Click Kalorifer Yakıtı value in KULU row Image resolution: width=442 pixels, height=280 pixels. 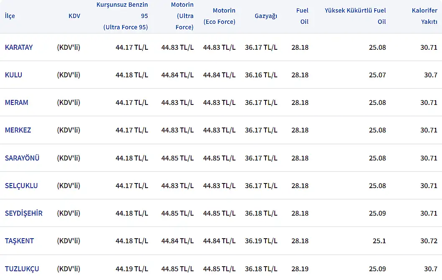coord(431,75)
